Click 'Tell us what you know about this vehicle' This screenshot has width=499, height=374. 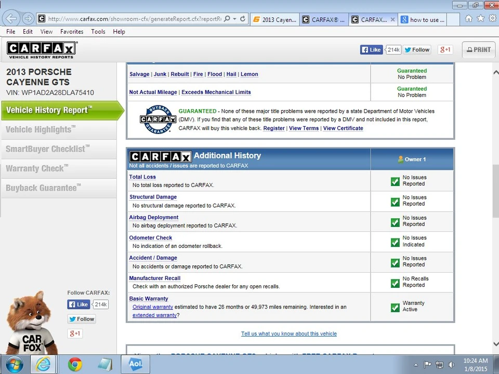click(x=289, y=333)
